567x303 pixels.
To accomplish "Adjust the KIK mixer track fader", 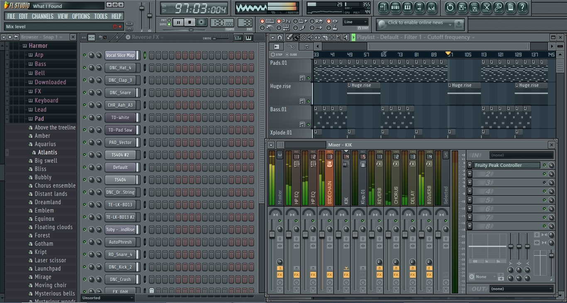I will pos(338,235).
